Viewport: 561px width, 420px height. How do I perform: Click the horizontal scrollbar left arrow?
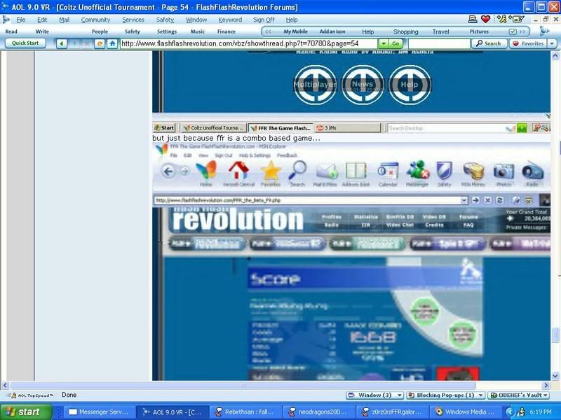pos(5,386)
